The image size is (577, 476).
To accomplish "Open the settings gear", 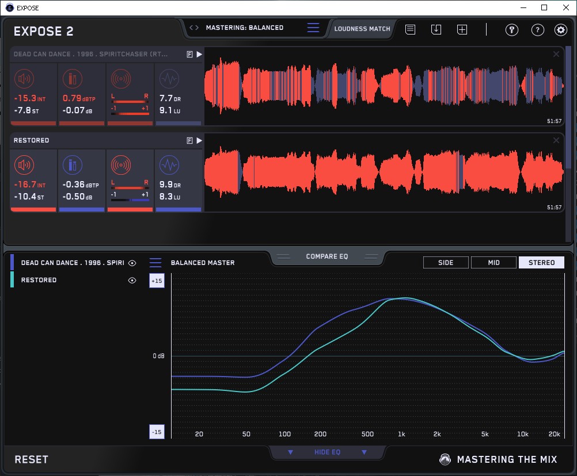I will pos(561,30).
